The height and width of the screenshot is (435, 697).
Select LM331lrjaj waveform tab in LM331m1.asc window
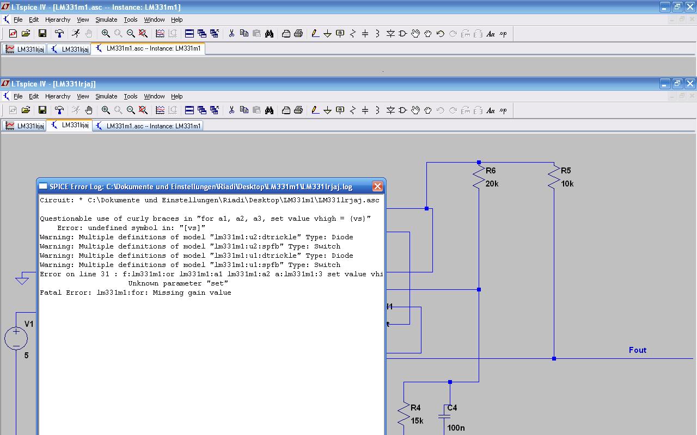point(25,49)
